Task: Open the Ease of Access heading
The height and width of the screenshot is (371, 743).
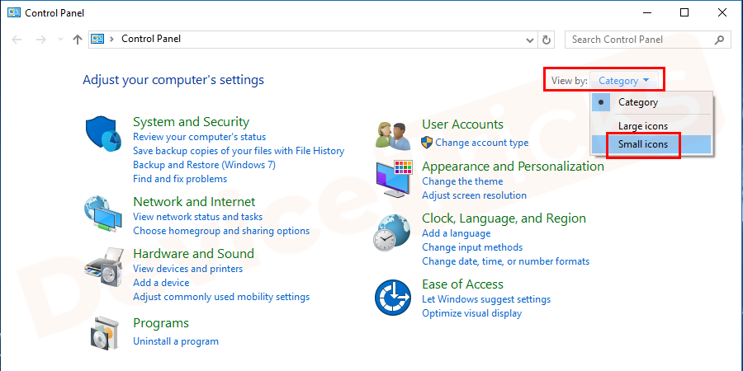Action: pyautogui.click(x=463, y=284)
